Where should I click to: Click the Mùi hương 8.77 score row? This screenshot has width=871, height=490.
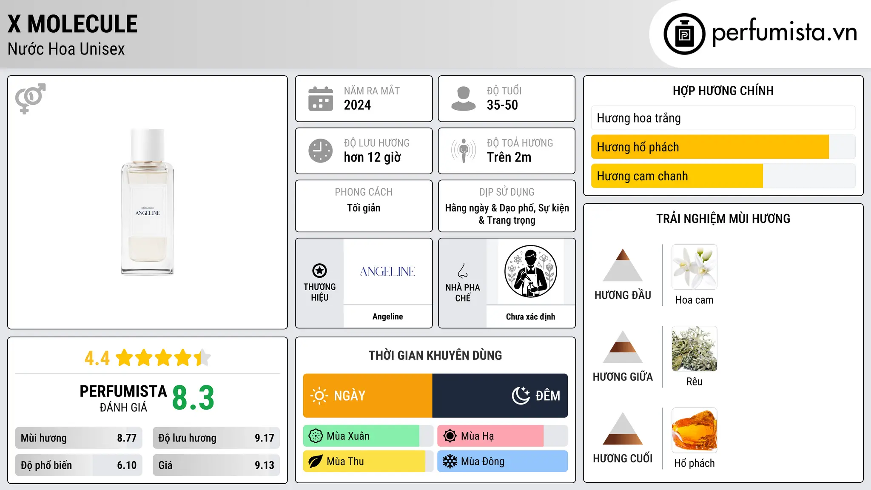coord(79,438)
